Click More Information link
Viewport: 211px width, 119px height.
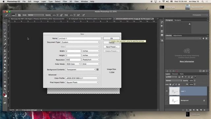(187, 61)
